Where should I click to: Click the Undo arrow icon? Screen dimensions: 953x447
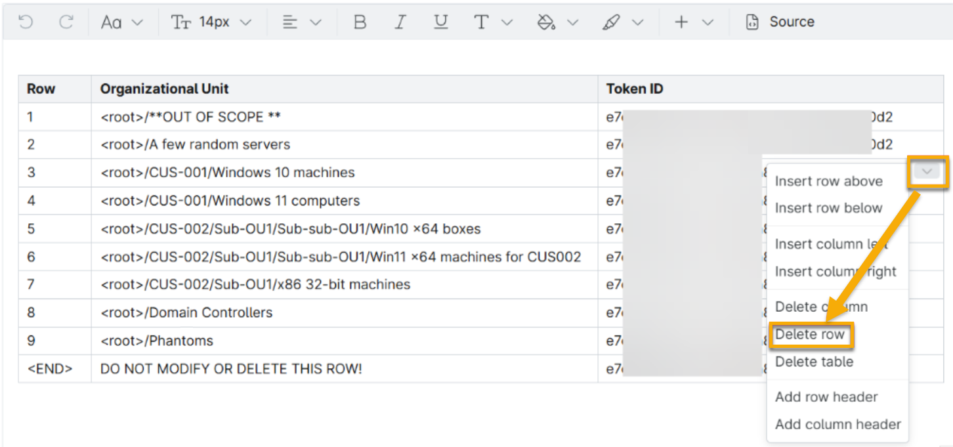click(26, 22)
